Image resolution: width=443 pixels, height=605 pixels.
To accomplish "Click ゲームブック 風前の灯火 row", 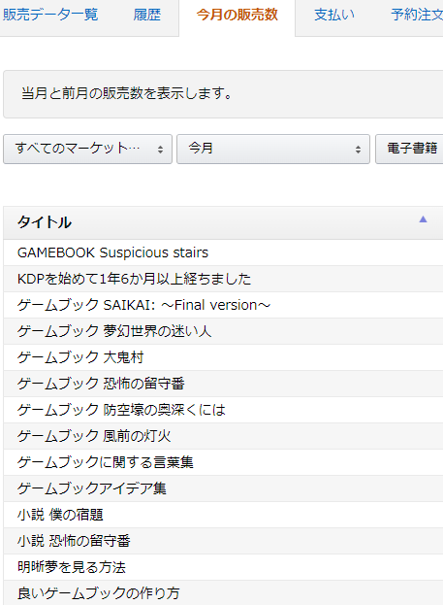I will click(x=223, y=436).
